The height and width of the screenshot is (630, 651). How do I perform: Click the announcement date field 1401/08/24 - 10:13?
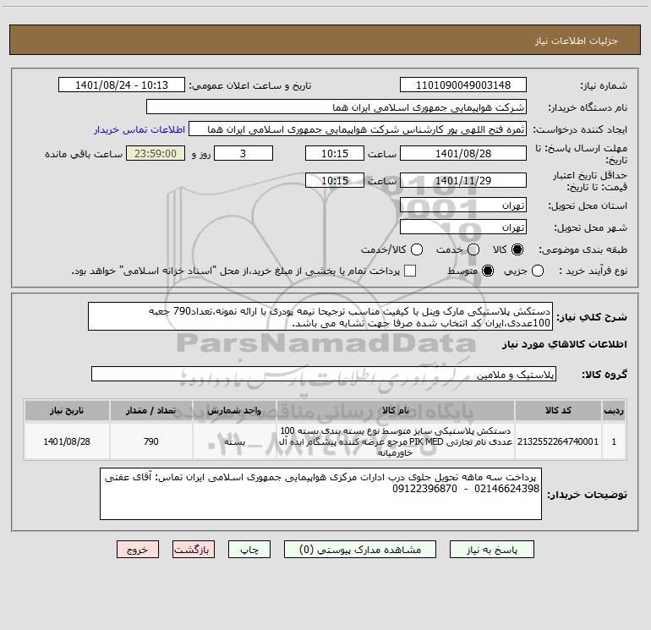[x=122, y=85]
